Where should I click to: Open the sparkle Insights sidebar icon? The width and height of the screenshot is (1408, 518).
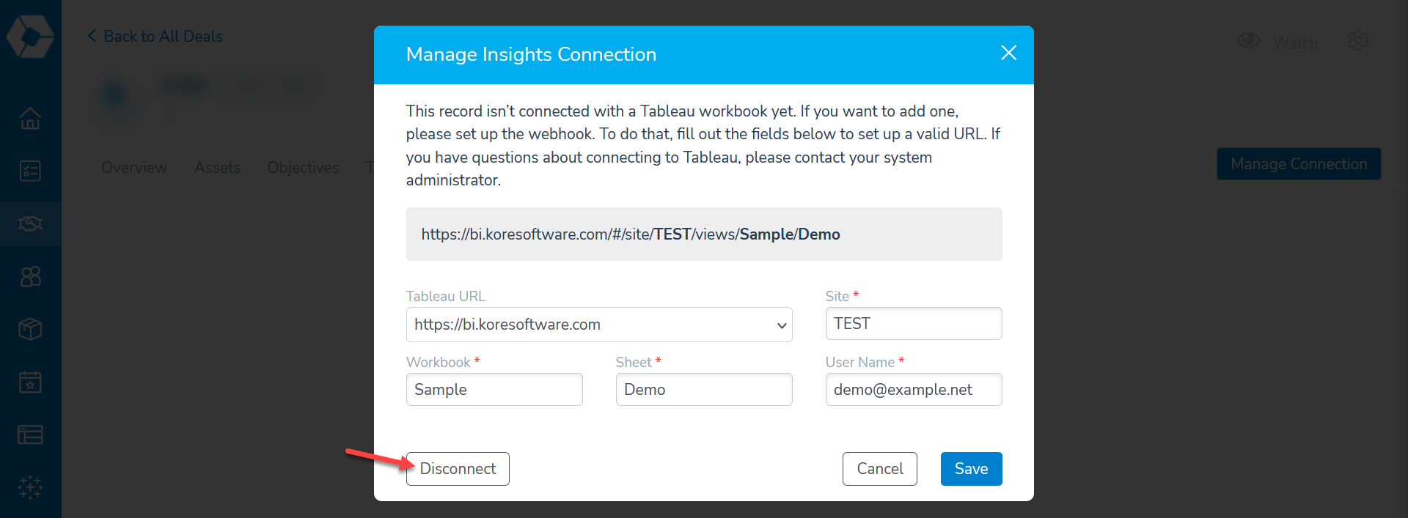[30, 487]
